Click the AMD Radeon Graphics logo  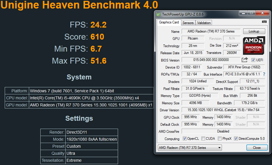point(254,45)
